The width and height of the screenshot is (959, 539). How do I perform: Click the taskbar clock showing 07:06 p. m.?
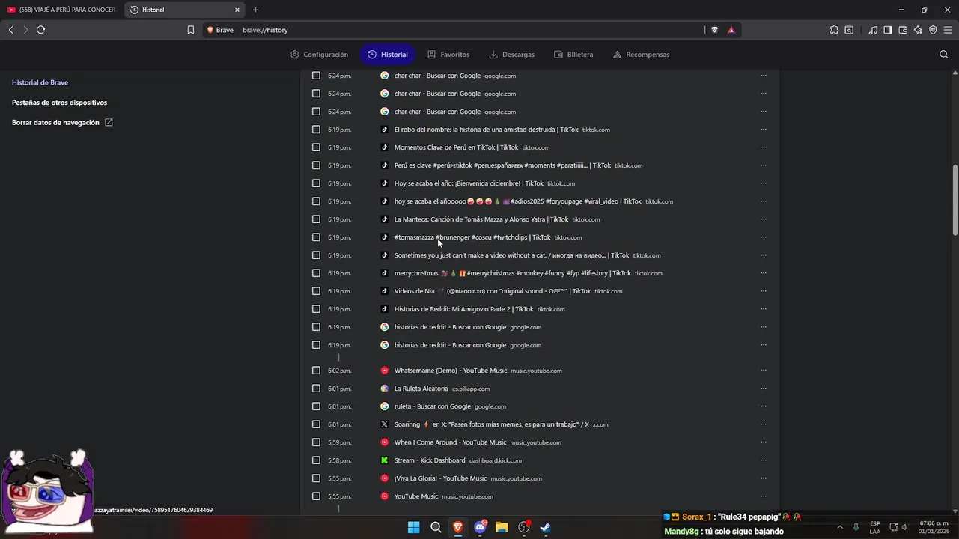[934, 527]
